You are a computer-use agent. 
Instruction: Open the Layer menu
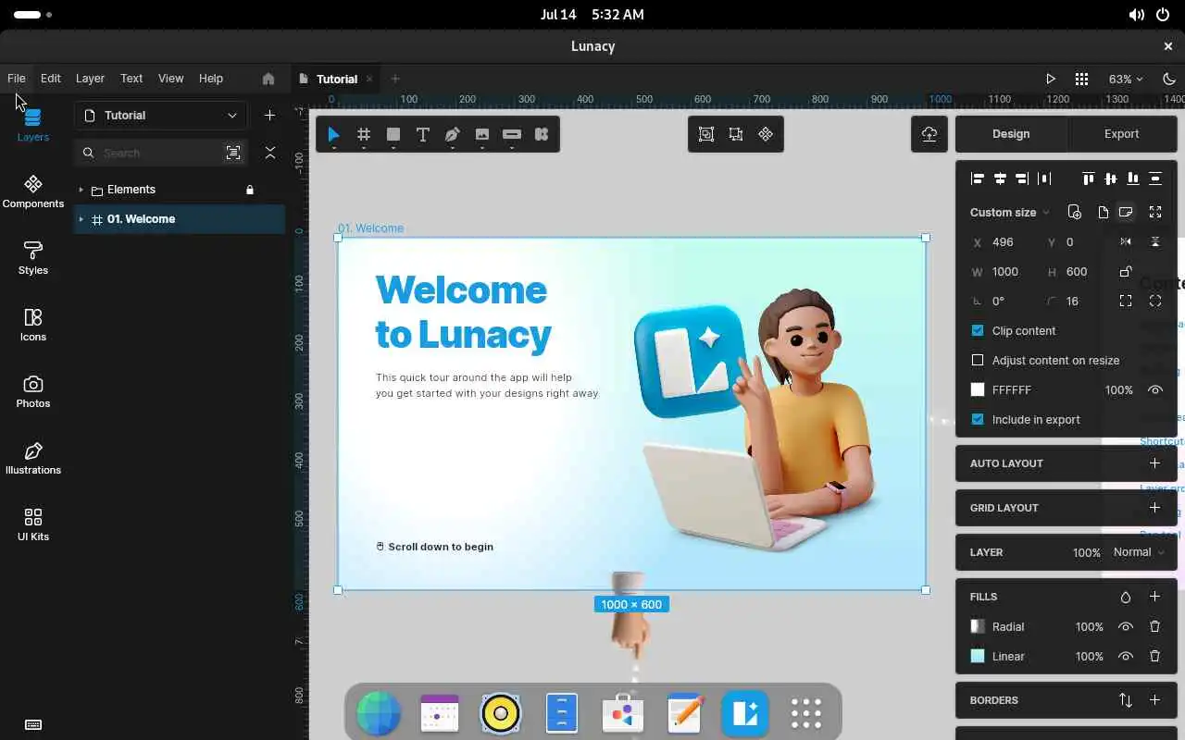click(x=90, y=79)
